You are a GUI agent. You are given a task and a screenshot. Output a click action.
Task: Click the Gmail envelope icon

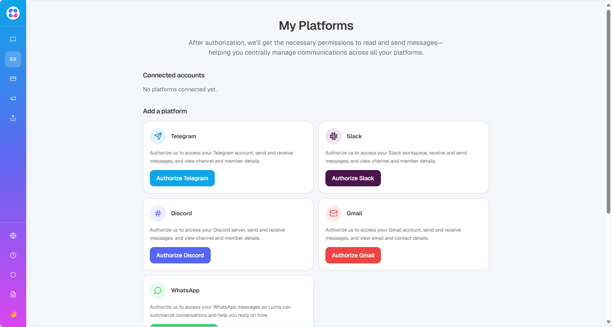(334, 213)
